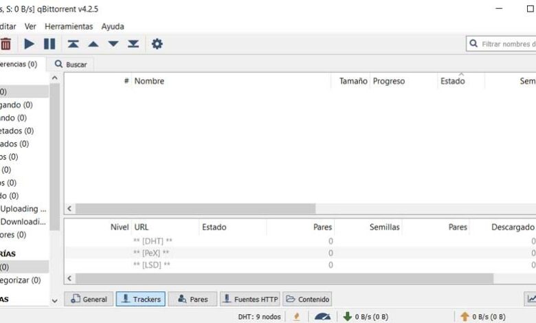Click the torrent list horizontal scrollbar thumb
The width and height of the screenshot is (536, 323).
click(x=196, y=208)
